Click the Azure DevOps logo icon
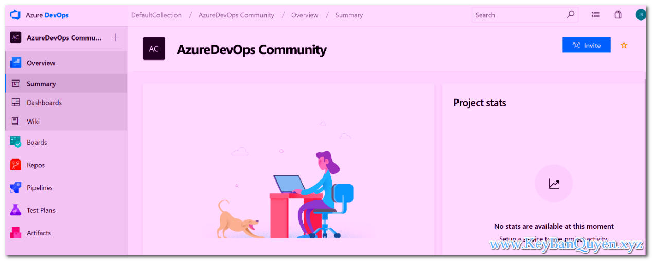This screenshot has width=652, height=261. (15, 15)
